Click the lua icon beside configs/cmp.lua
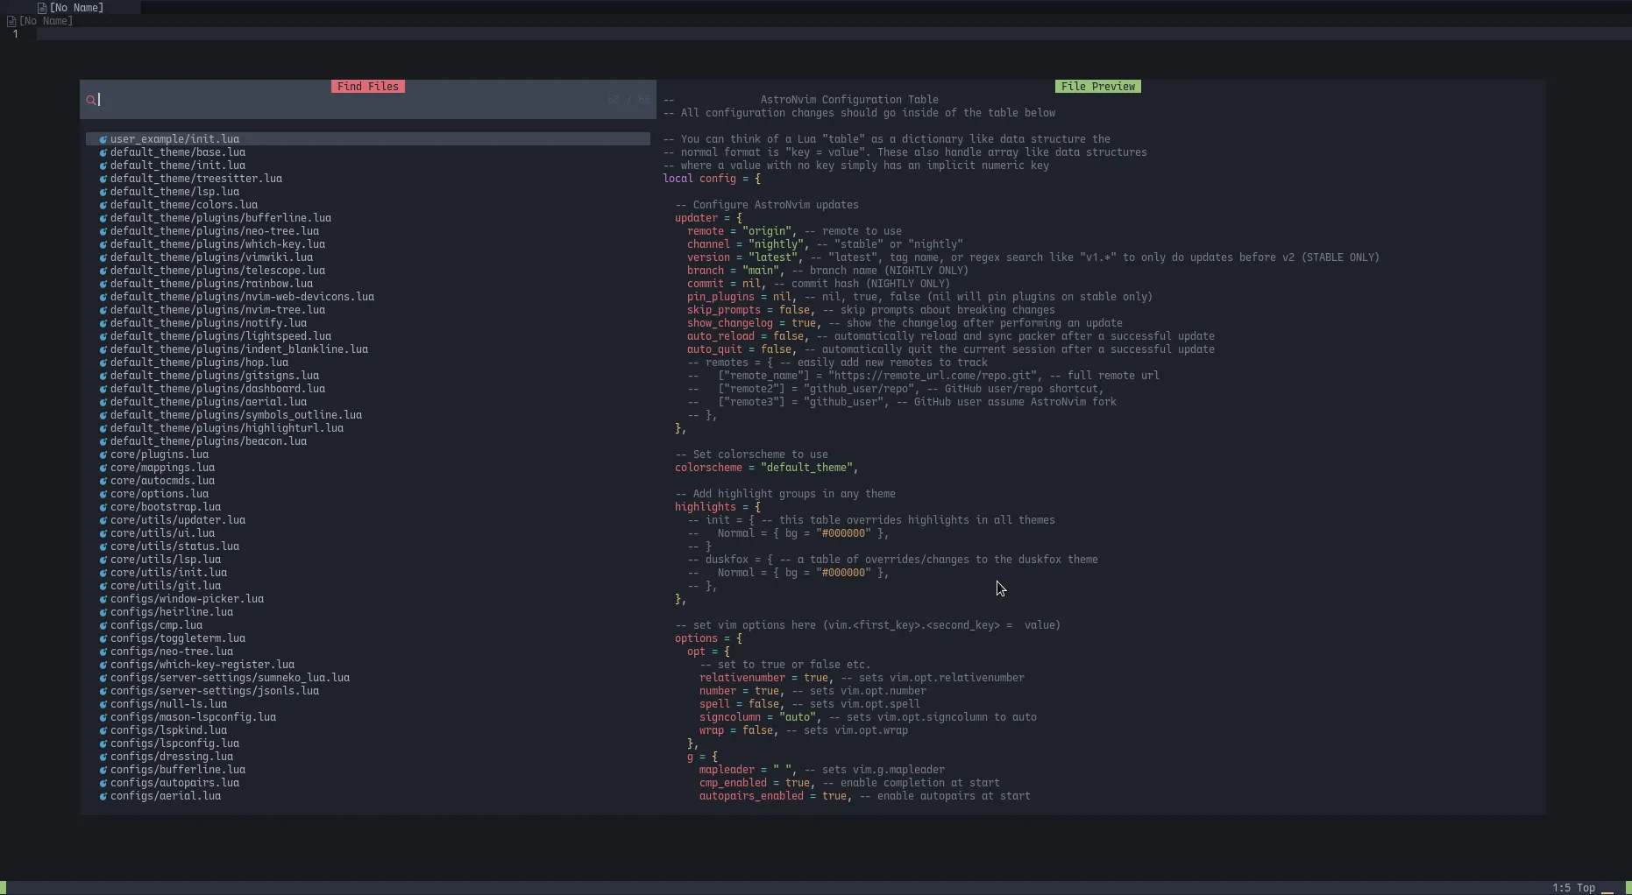The width and height of the screenshot is (1632, 895). tap(103, 625)
